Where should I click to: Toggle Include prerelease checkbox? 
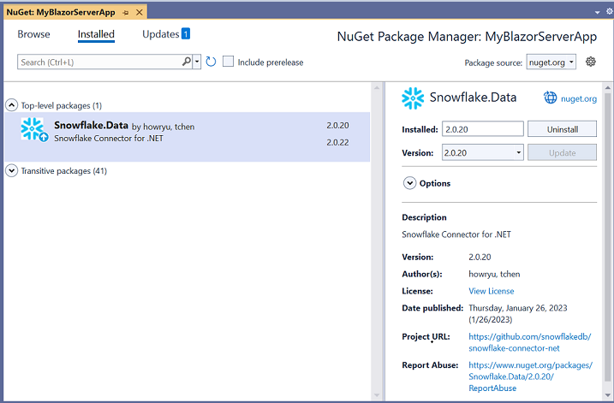point(228,62)
